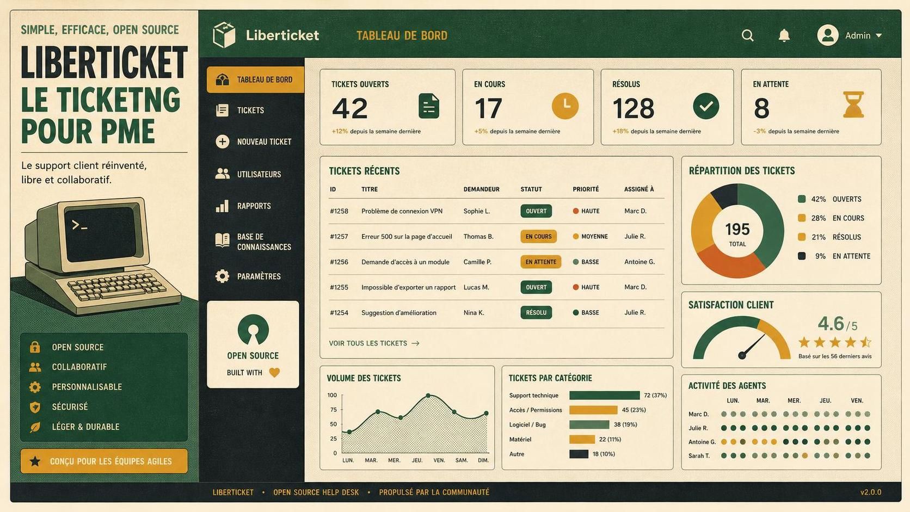Click En cours legend swatch

[802, 218]
